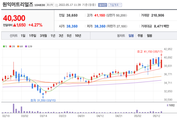Click the red 20-day moving average legend
177x120 pixels.
coord(12,46)
